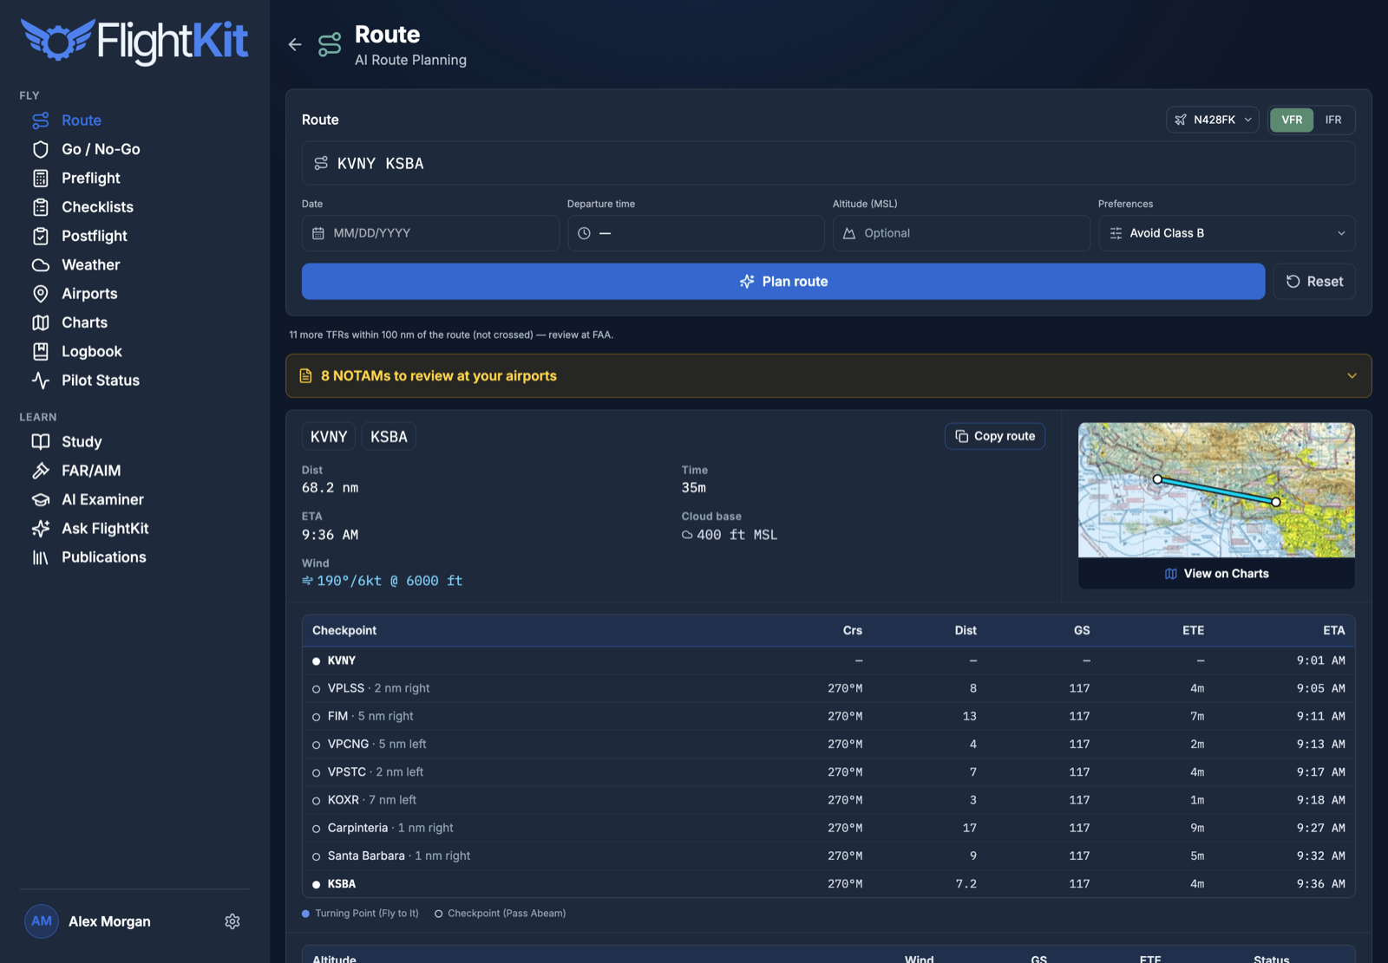Click the Route sidebar icon
Viewport: 1388px width, 963px height.
[x=41, y=120]
